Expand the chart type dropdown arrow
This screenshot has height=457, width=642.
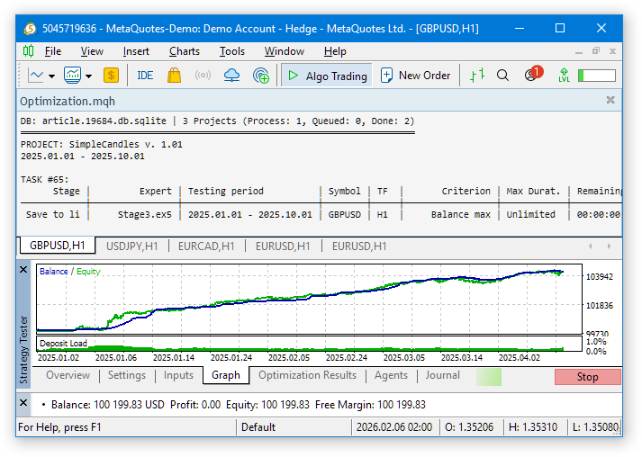tap(51, 76)
